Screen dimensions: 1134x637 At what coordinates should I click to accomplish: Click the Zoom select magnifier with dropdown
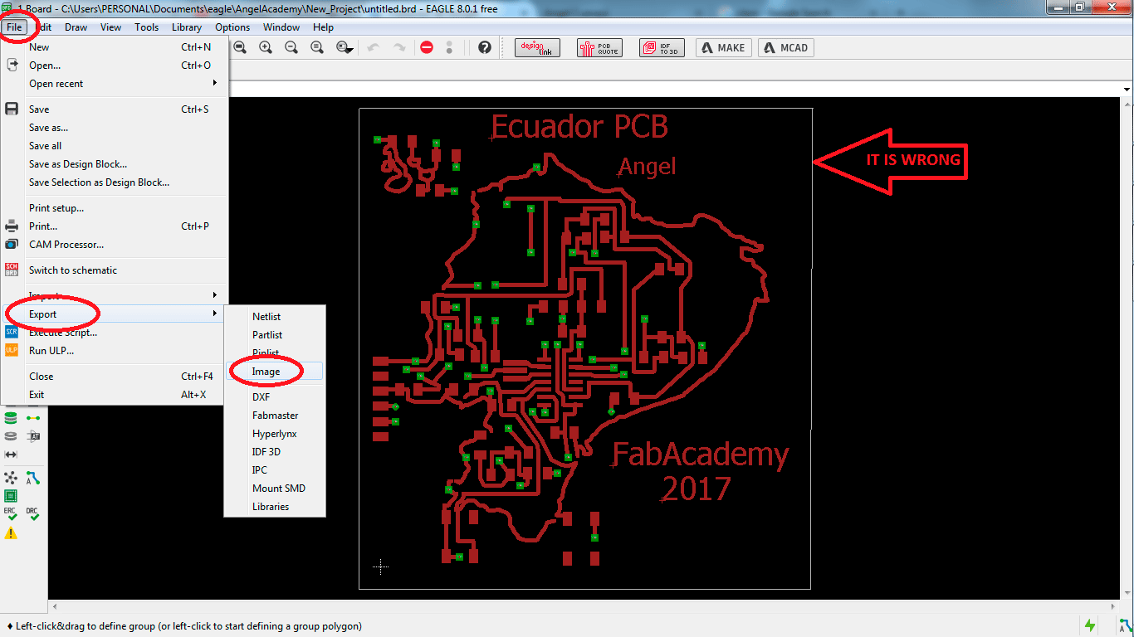[345, 48]
